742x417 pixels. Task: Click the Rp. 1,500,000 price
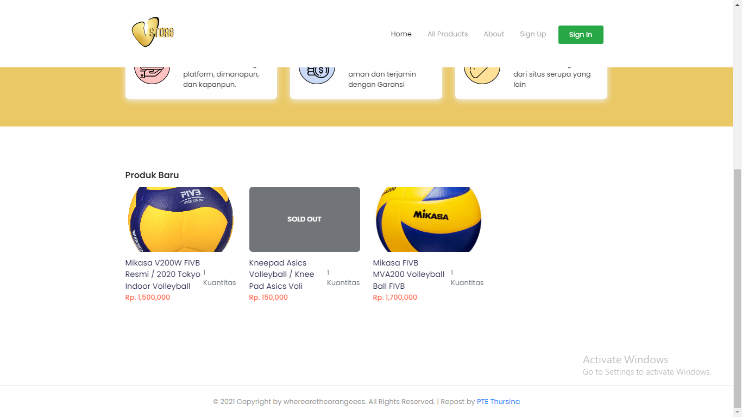click(x=148, y=298)
